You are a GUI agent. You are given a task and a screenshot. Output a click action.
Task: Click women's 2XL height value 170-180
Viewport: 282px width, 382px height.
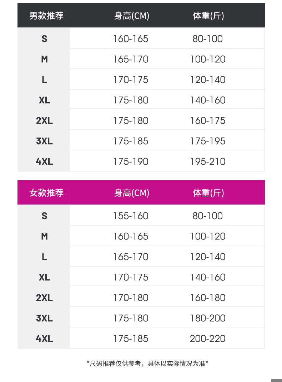131,298
